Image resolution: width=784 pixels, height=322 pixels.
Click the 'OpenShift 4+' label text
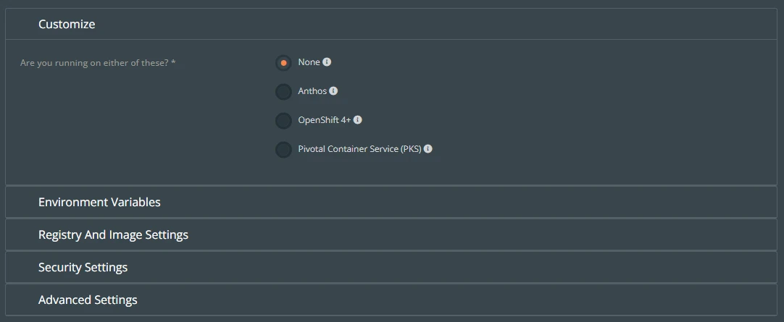pos(325,120)
